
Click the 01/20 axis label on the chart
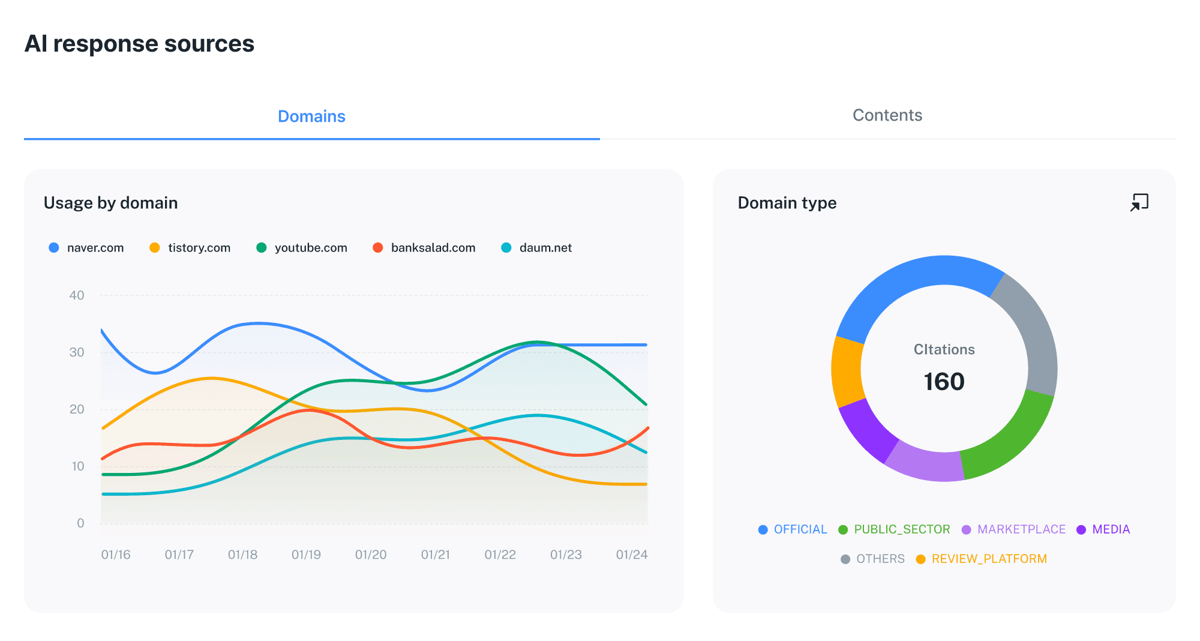(x=371, y=555)
